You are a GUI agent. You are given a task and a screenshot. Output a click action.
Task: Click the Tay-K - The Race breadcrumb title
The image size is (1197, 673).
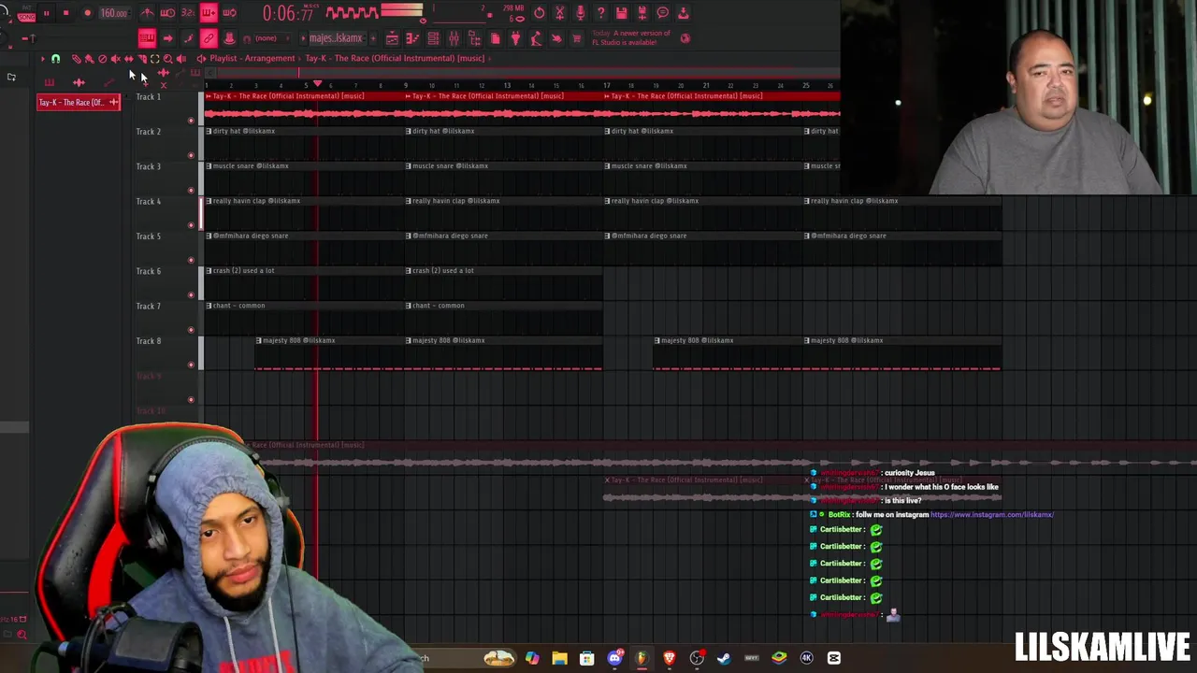pyautogui.click(x=395, y=58)
